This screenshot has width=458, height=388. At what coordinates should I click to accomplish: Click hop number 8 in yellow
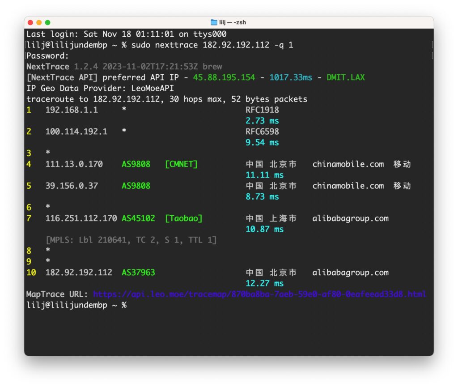(29, 250)
